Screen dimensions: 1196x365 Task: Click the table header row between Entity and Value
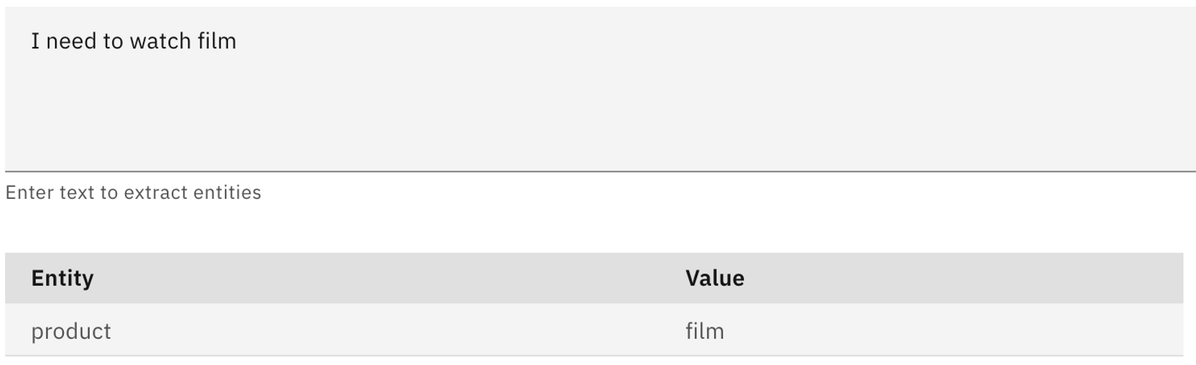pos(389,278)
